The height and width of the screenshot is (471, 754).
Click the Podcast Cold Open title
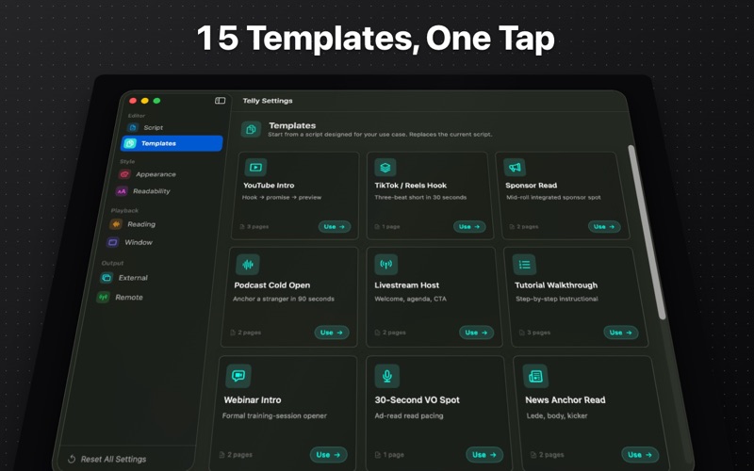(272, 285)
